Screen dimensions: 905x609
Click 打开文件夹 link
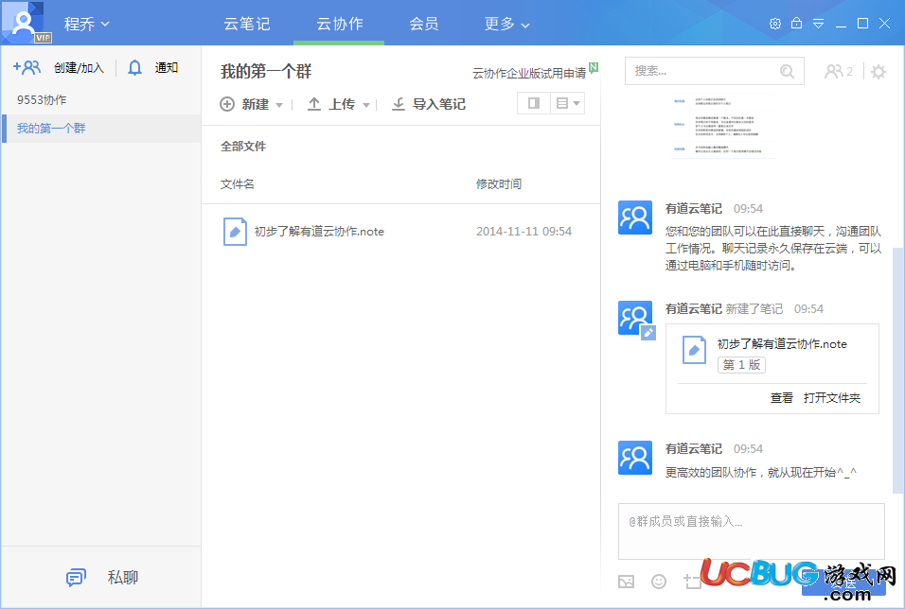coord(832,397)
